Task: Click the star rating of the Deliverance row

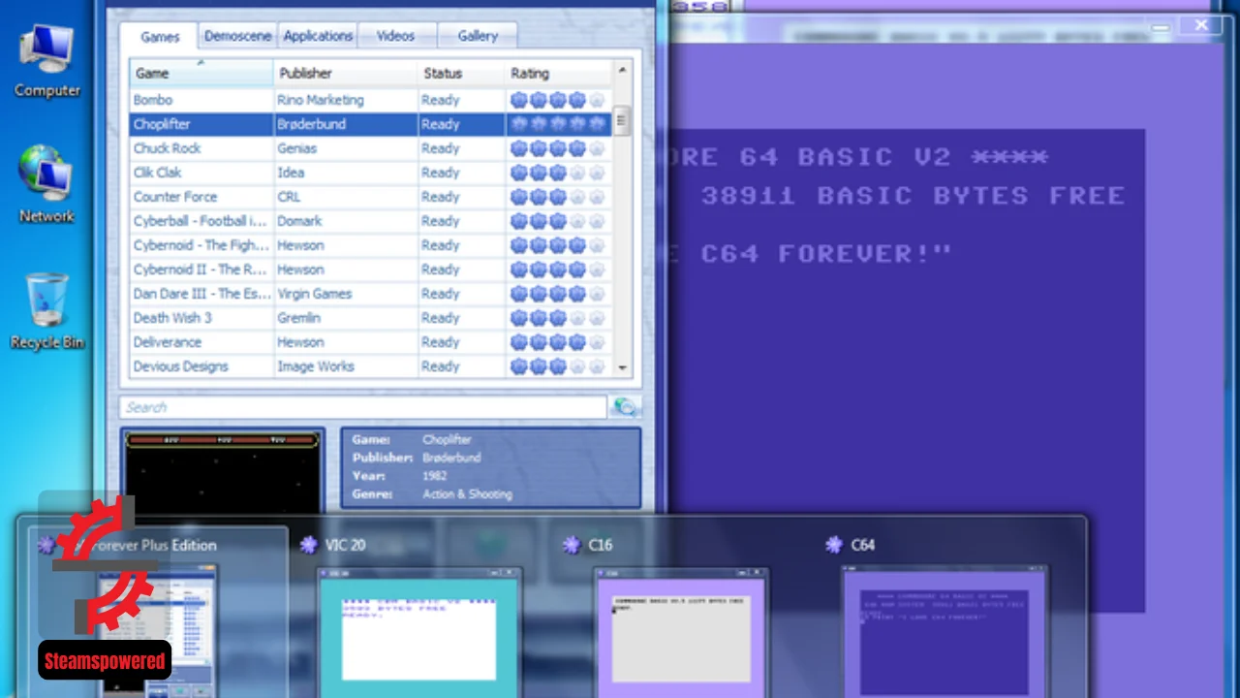Action: point(558,342)
